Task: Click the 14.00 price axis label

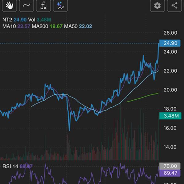Action: pos(170,147)
